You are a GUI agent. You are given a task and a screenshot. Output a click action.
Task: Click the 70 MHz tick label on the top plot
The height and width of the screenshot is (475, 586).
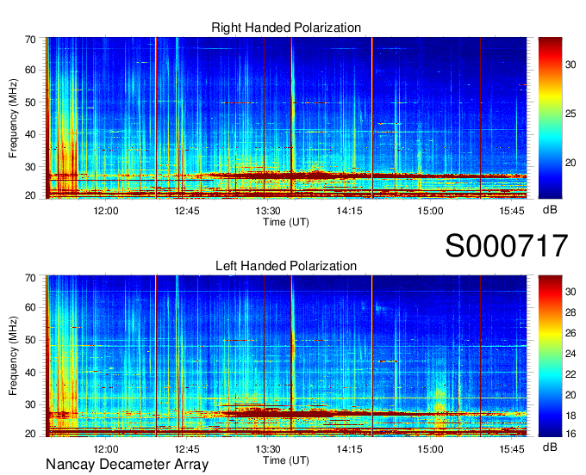[30, 40]
